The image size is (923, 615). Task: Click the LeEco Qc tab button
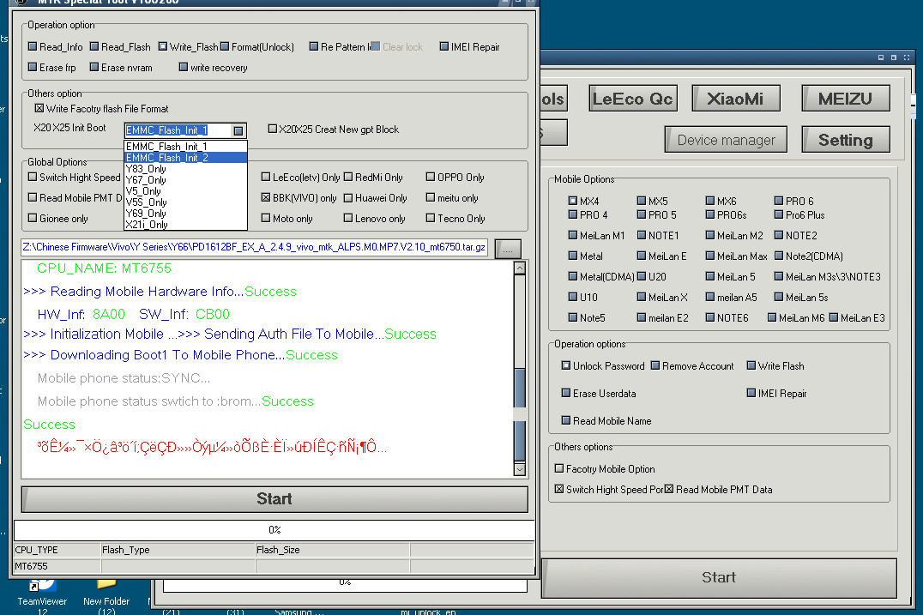tap(633, 99)
